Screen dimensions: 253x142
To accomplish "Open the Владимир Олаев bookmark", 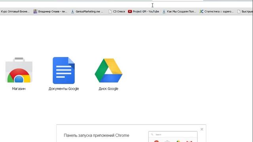I will coord(50,11).
